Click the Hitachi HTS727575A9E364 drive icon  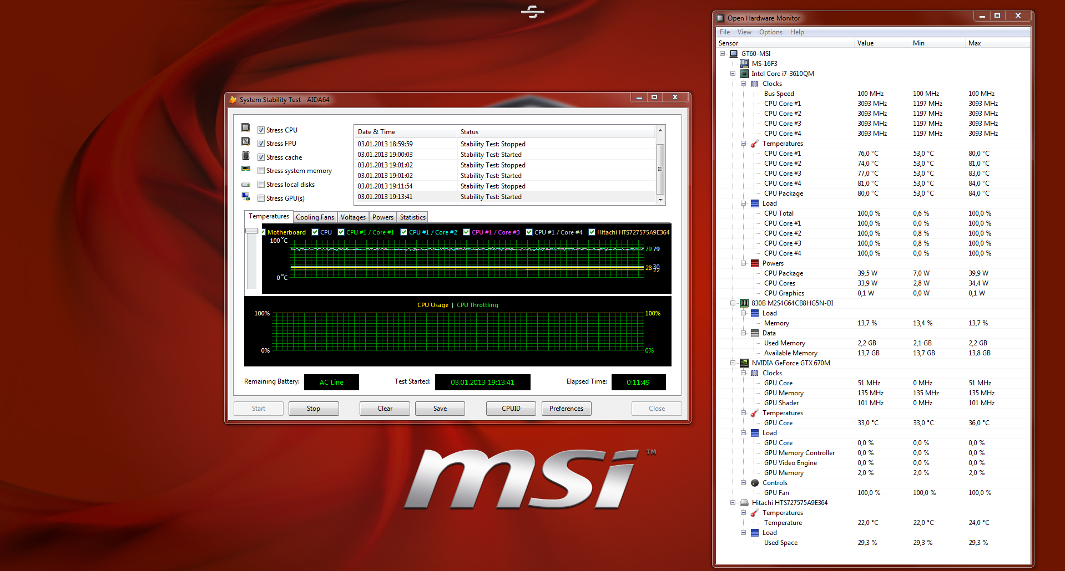744,503
